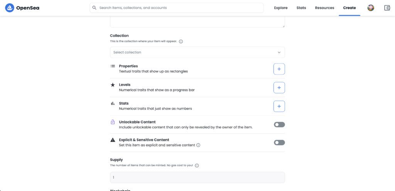Screen dimensions: 395x191
Task: Click the Supply number field
Action: tap(197, 177)
